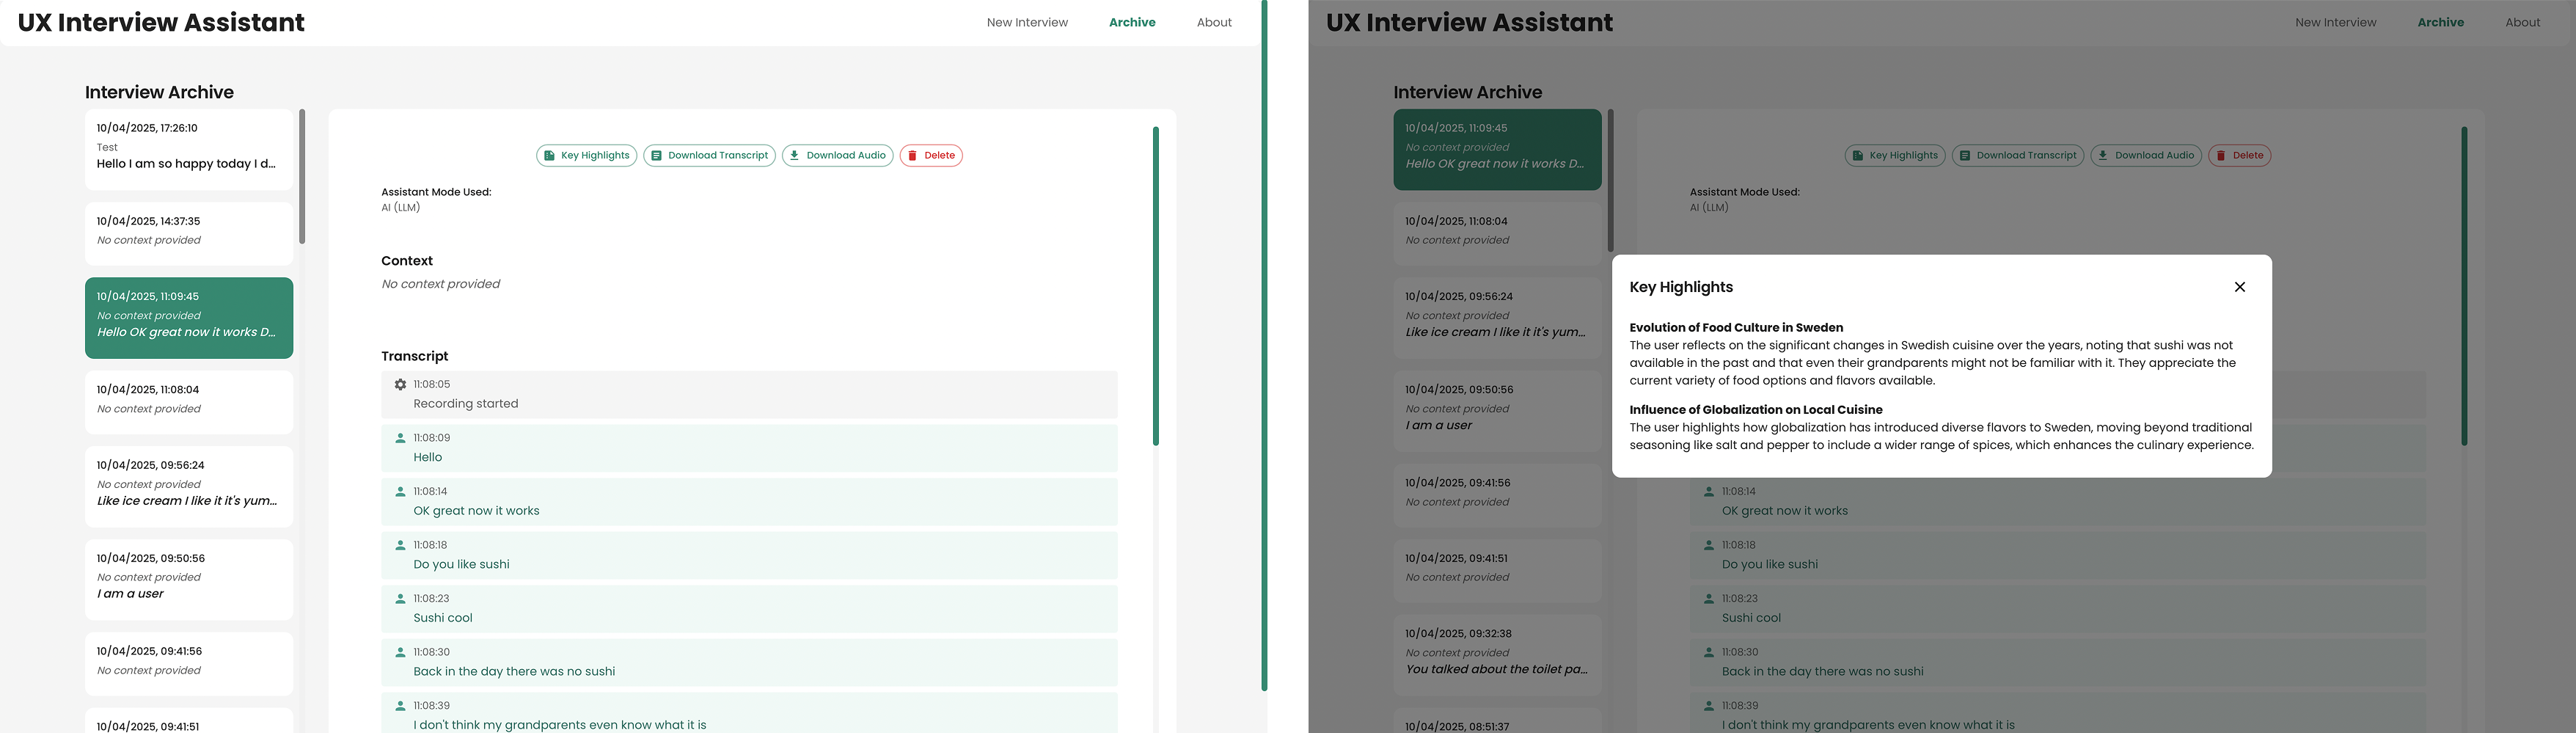Click the gear icon beside Recording started

(400, 384)
